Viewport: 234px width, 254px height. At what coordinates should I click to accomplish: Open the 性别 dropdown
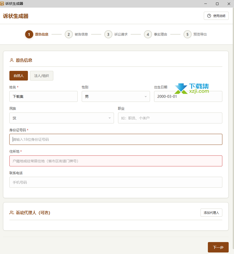tap(116, 97)
